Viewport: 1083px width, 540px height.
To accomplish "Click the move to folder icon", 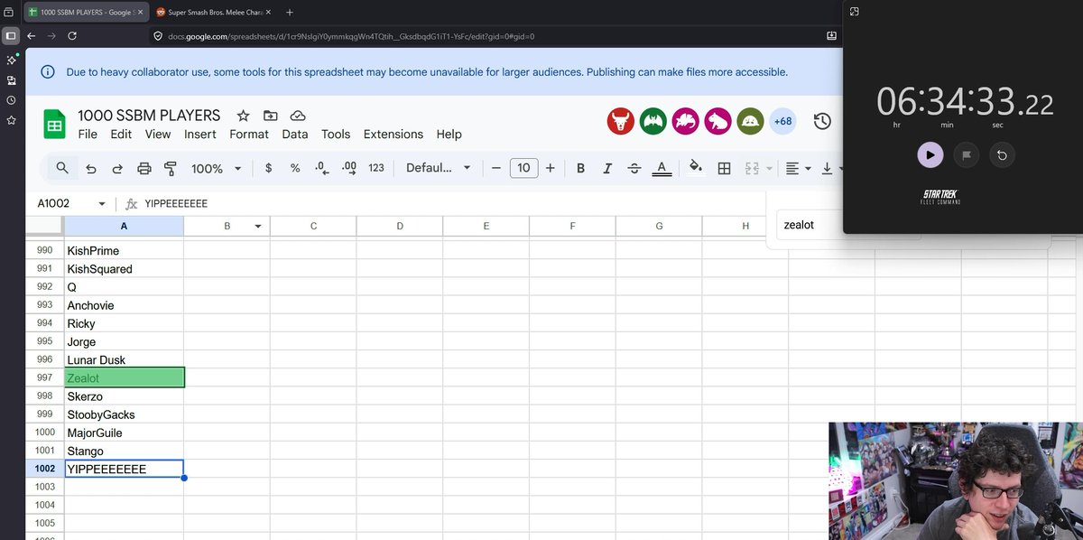I will click(x=271, y=116).
